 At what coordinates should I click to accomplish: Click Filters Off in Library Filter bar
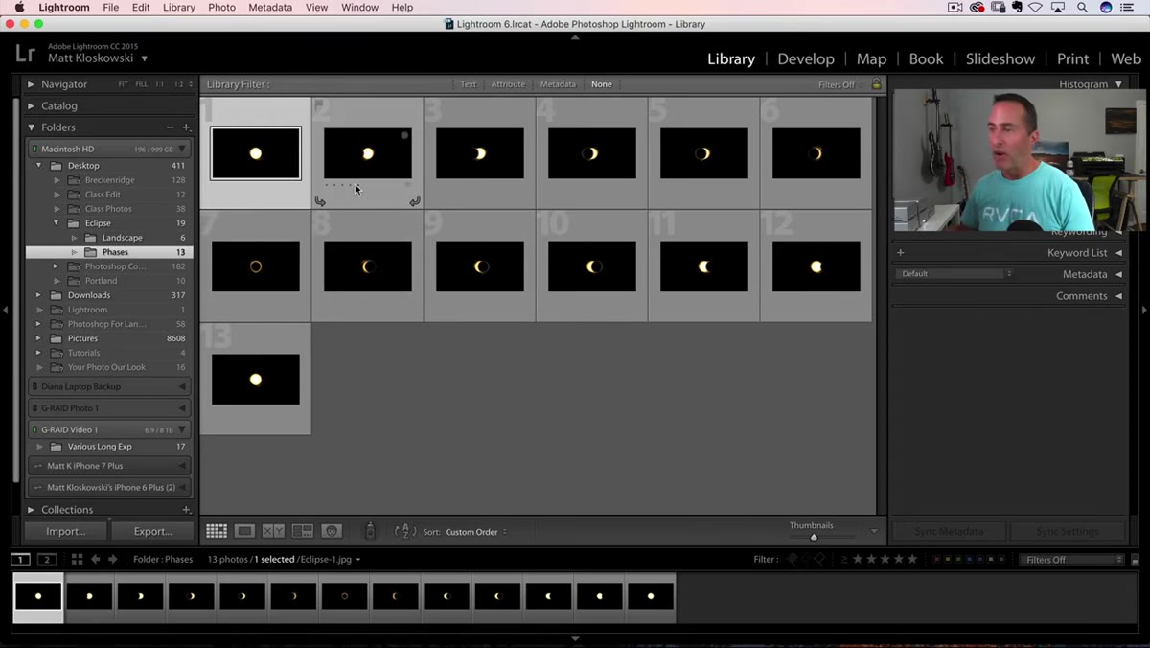(837, 84)
